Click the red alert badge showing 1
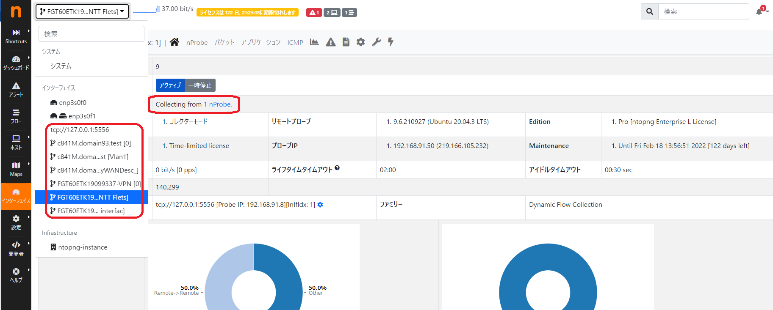The width and height of the screenshot is (773, 310). tap(314, 12)
